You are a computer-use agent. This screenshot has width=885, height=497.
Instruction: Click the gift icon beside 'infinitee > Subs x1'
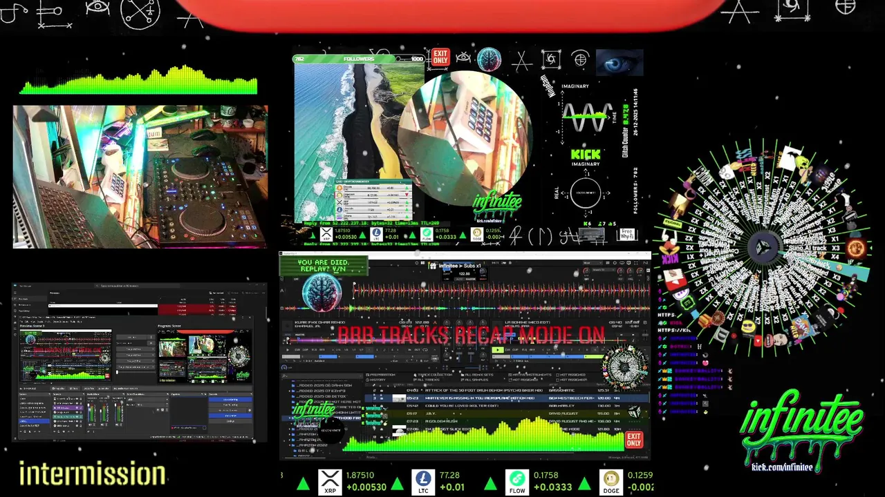pyautogui.click(x=433, y=266)
